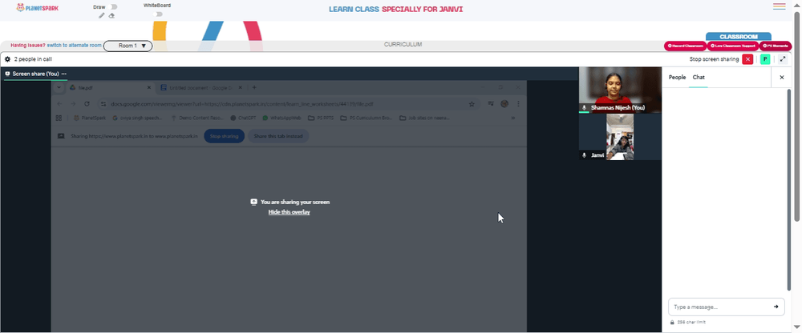802x333 pixels.
Task: Open browser tab search dropdown arrow
Action: click(x=59, y=88)
